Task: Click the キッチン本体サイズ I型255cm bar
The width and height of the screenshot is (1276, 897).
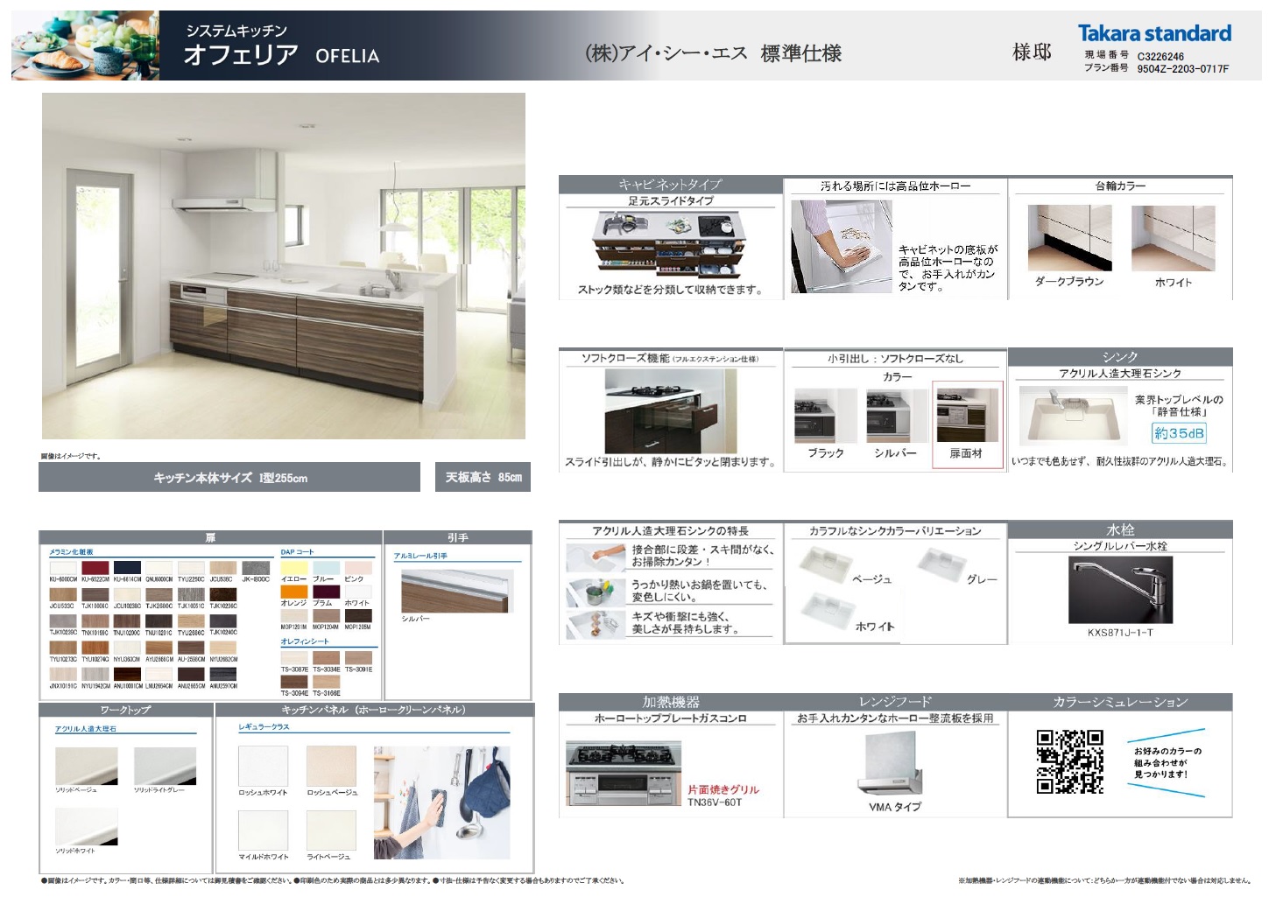Action: (x=229, y=477)
